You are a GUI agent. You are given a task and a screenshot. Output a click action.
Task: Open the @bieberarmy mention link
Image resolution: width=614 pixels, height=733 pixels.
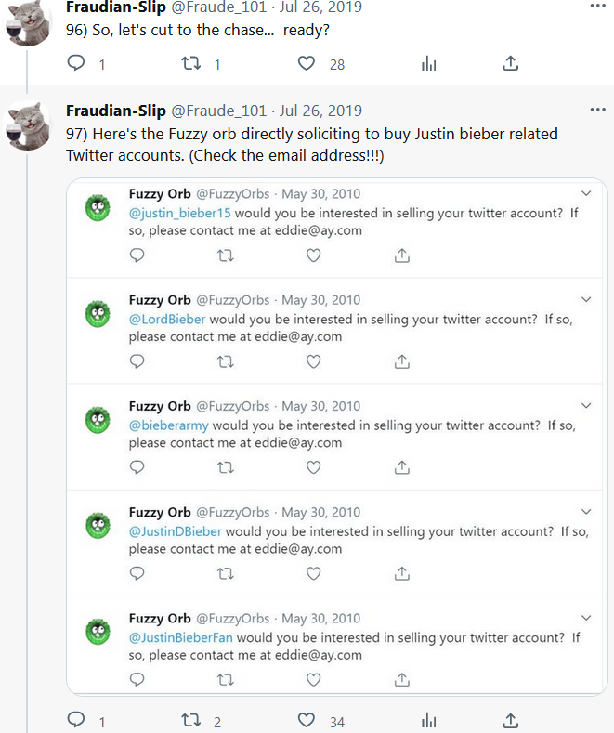coord(169,425)
